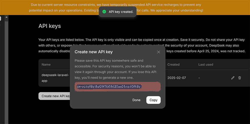This screenshot has height=124, width=250.
Task: Click the API keys page heading
Action: [49, 26]
